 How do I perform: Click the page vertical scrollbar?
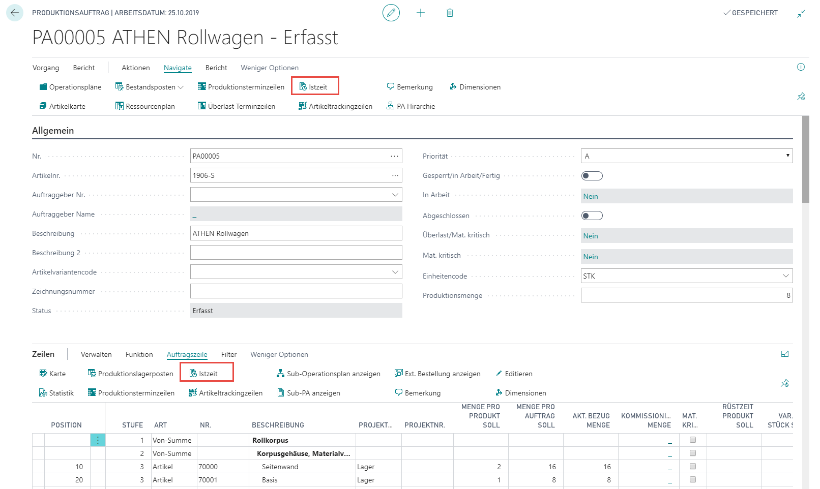point(805,160)
